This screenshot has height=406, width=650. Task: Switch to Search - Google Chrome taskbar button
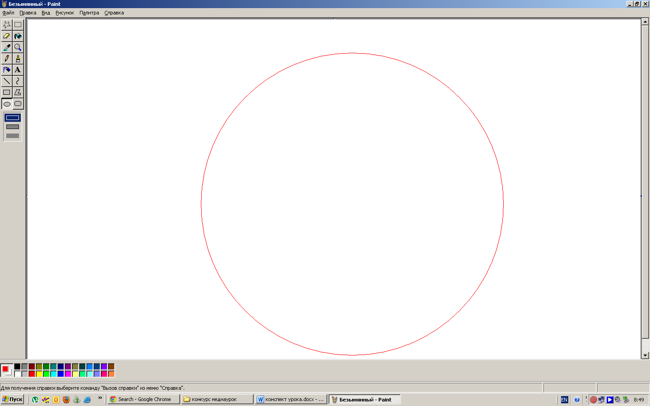144,399
